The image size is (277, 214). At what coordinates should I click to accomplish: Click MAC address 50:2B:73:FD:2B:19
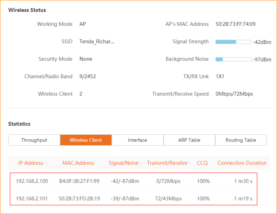point(79,198)
